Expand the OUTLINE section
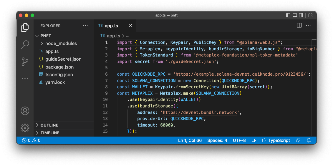Viewport: 333px width, 166px height. pyautogui.click(x=49, y=125)
